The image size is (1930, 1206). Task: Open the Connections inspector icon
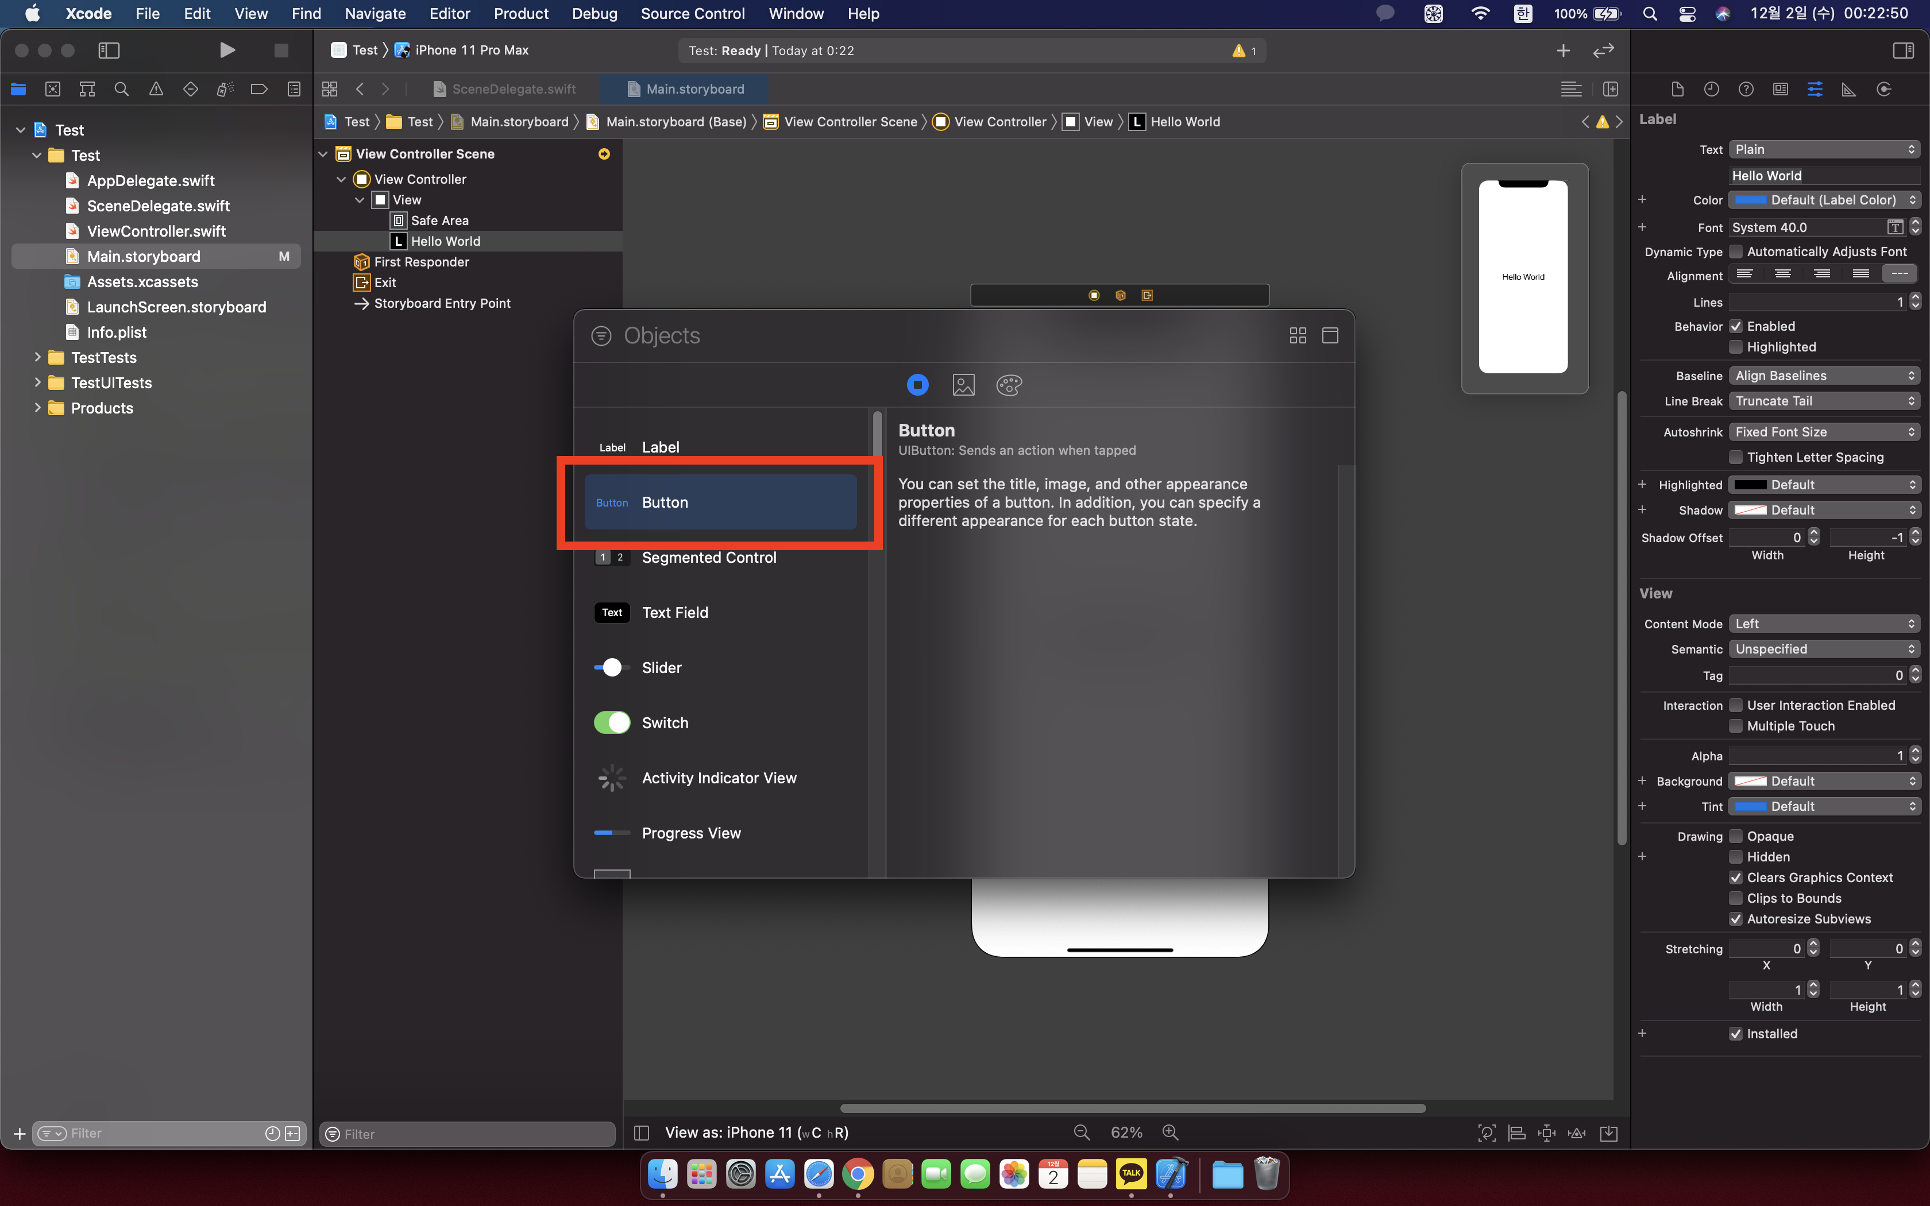coord(1883,90)
